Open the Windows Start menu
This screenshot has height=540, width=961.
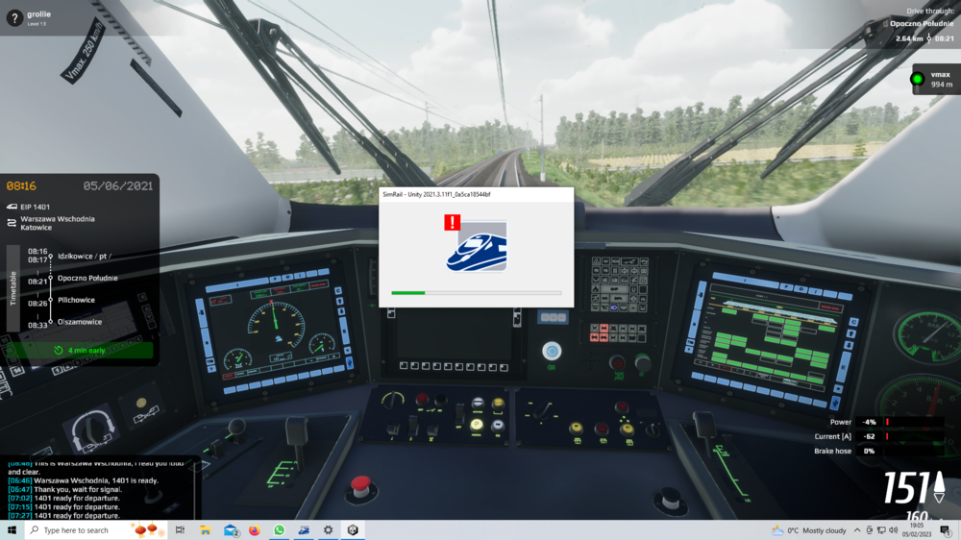[x=12, y=530]
